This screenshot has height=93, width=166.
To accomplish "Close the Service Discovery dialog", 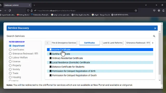I will click(x=155, y=28).
